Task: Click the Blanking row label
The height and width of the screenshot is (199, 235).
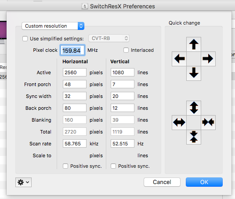Action: tap(41, 120)
